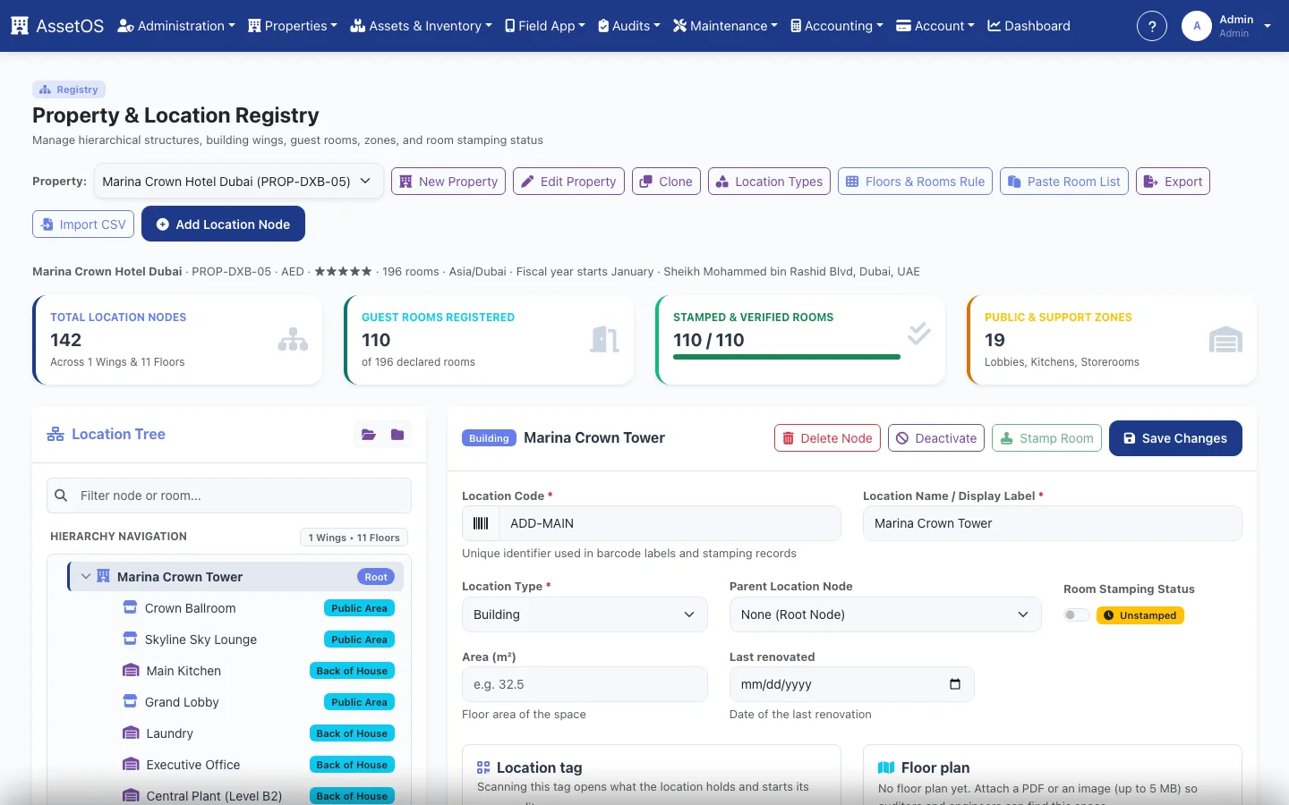Click the Add Location Node button
The width and height of the screenshot is (1289, 805).
point(223,224)
